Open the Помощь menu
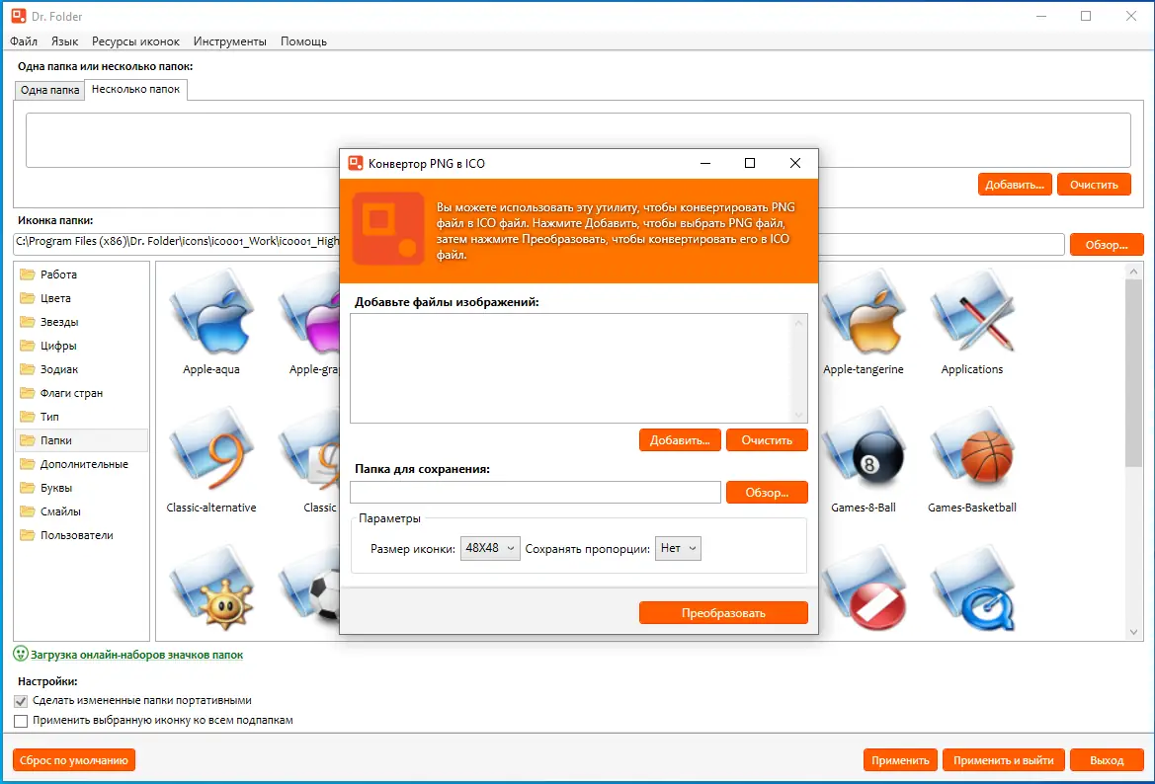 tap(303, 41)
